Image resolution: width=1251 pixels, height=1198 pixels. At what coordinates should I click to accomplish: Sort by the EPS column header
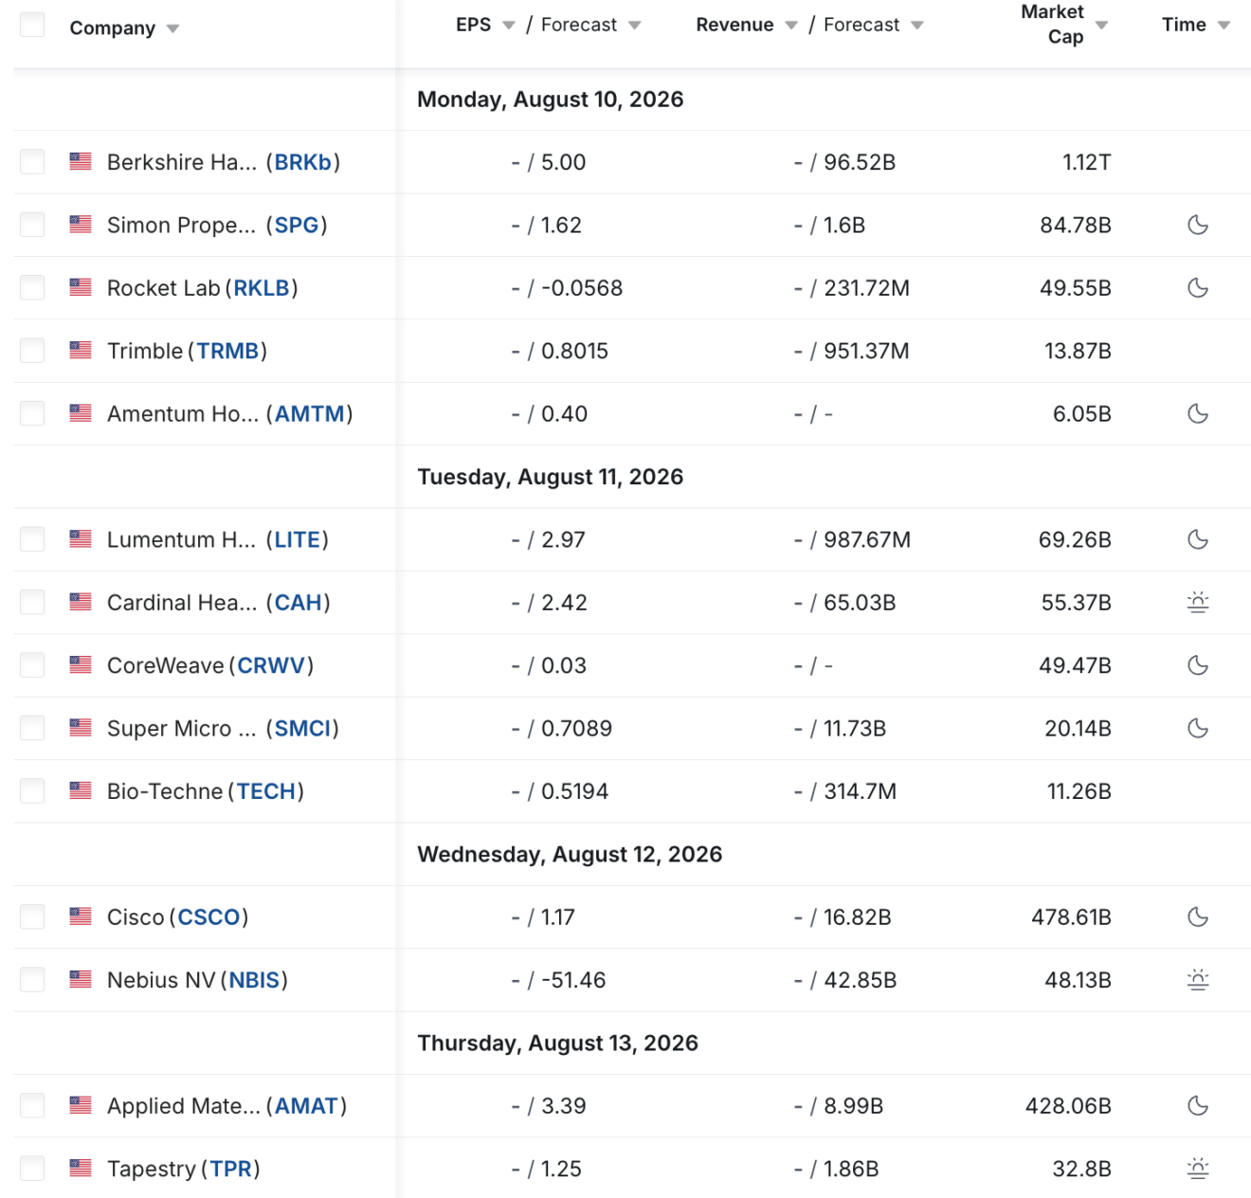click(x=474, y=25)
